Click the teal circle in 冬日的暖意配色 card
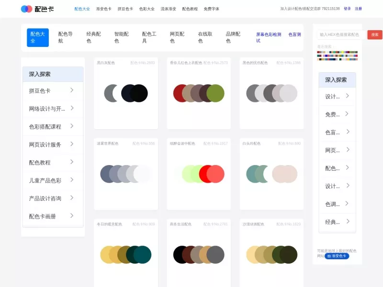This screenshot has height=287, width=383. pos(142,255)
